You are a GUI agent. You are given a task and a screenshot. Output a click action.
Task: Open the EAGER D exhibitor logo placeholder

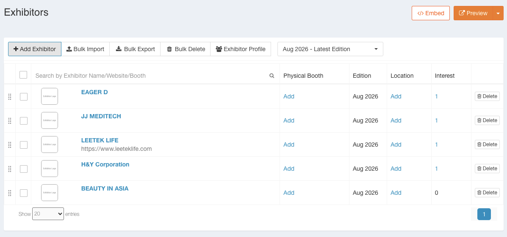coord(50,96)
